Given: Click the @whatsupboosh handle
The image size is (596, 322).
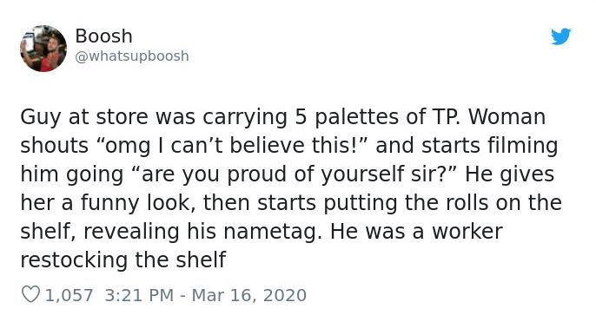Looking at the screenshot, I should pos(132,56).
